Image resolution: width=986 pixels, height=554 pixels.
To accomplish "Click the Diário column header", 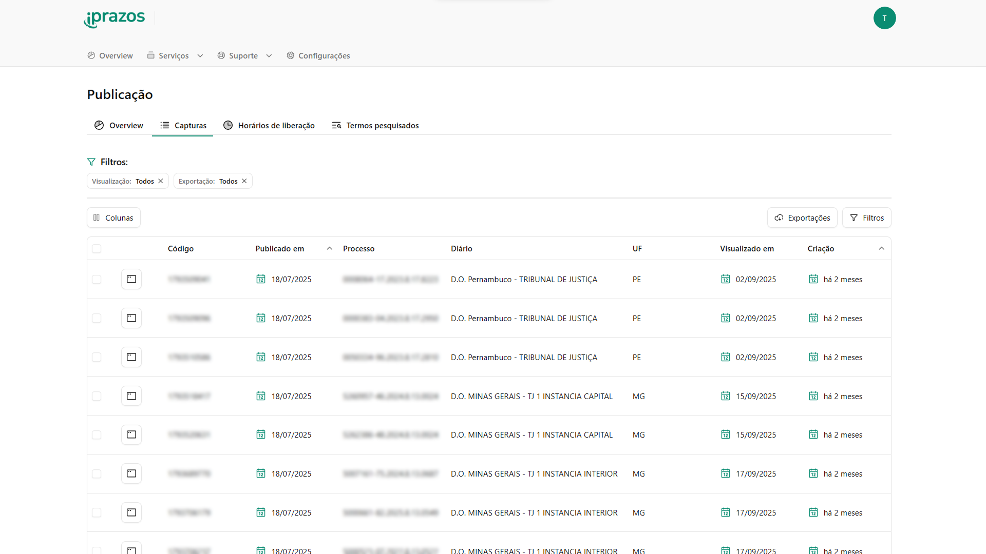I will [462, 249].
